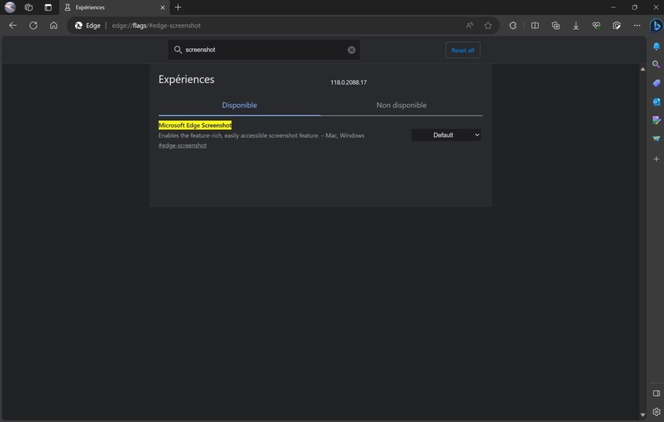Clear the flags search field
Screen dimensions: 664x422
[x=352, y=50]
